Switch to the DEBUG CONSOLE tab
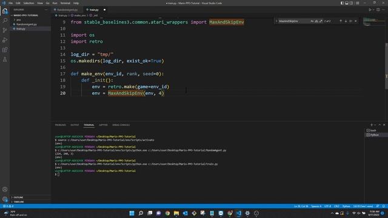 pos(121,125)
